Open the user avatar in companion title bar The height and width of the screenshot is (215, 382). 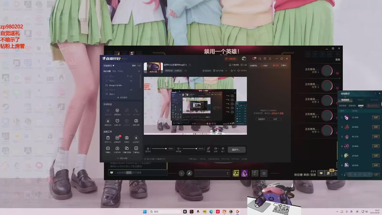point(244,59)
